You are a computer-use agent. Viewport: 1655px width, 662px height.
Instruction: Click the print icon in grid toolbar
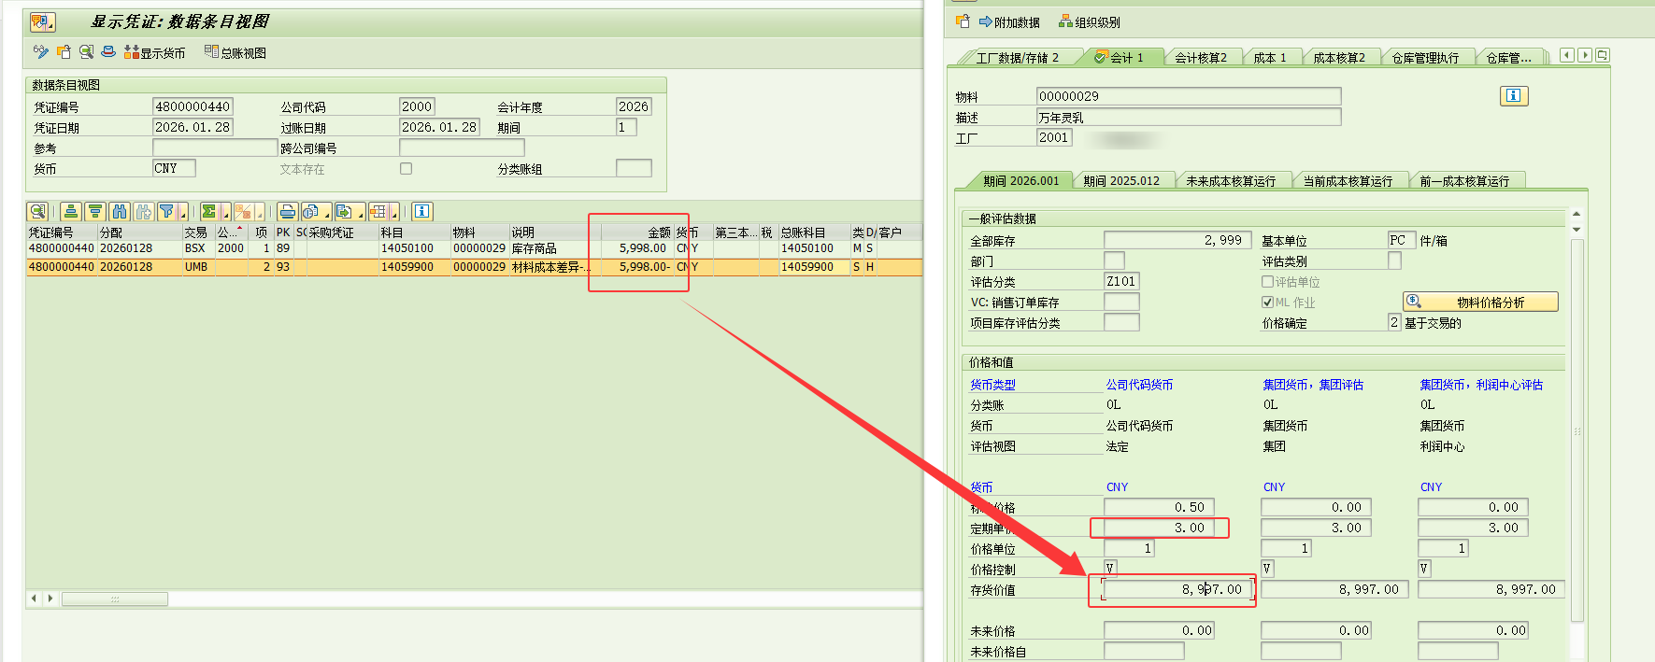pos(288,212)
